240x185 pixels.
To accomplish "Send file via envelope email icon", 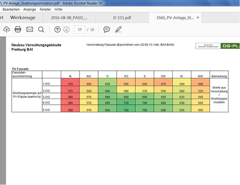I will click(x=29, y=29).
